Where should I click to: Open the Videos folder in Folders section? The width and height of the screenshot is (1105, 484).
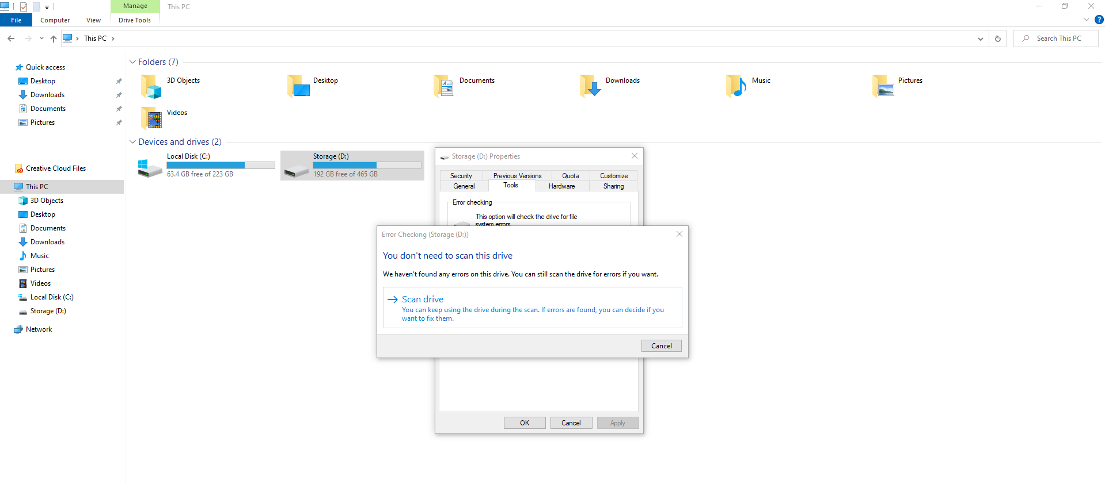[151, 118]
